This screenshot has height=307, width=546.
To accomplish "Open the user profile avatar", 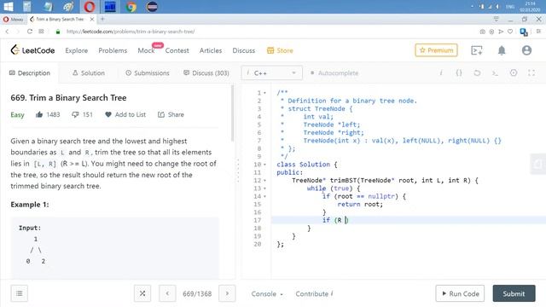I will (x=526, y=50).
